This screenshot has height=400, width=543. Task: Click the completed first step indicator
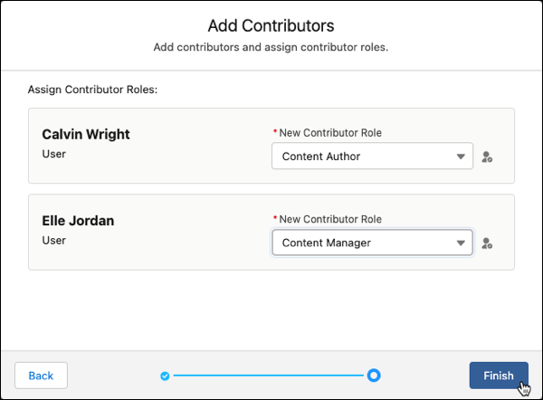[x=165, y=376]
